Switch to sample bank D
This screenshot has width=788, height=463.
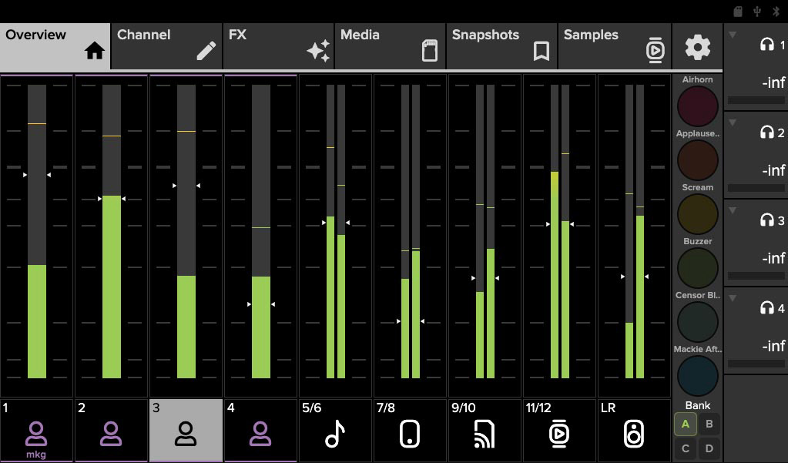709,448
